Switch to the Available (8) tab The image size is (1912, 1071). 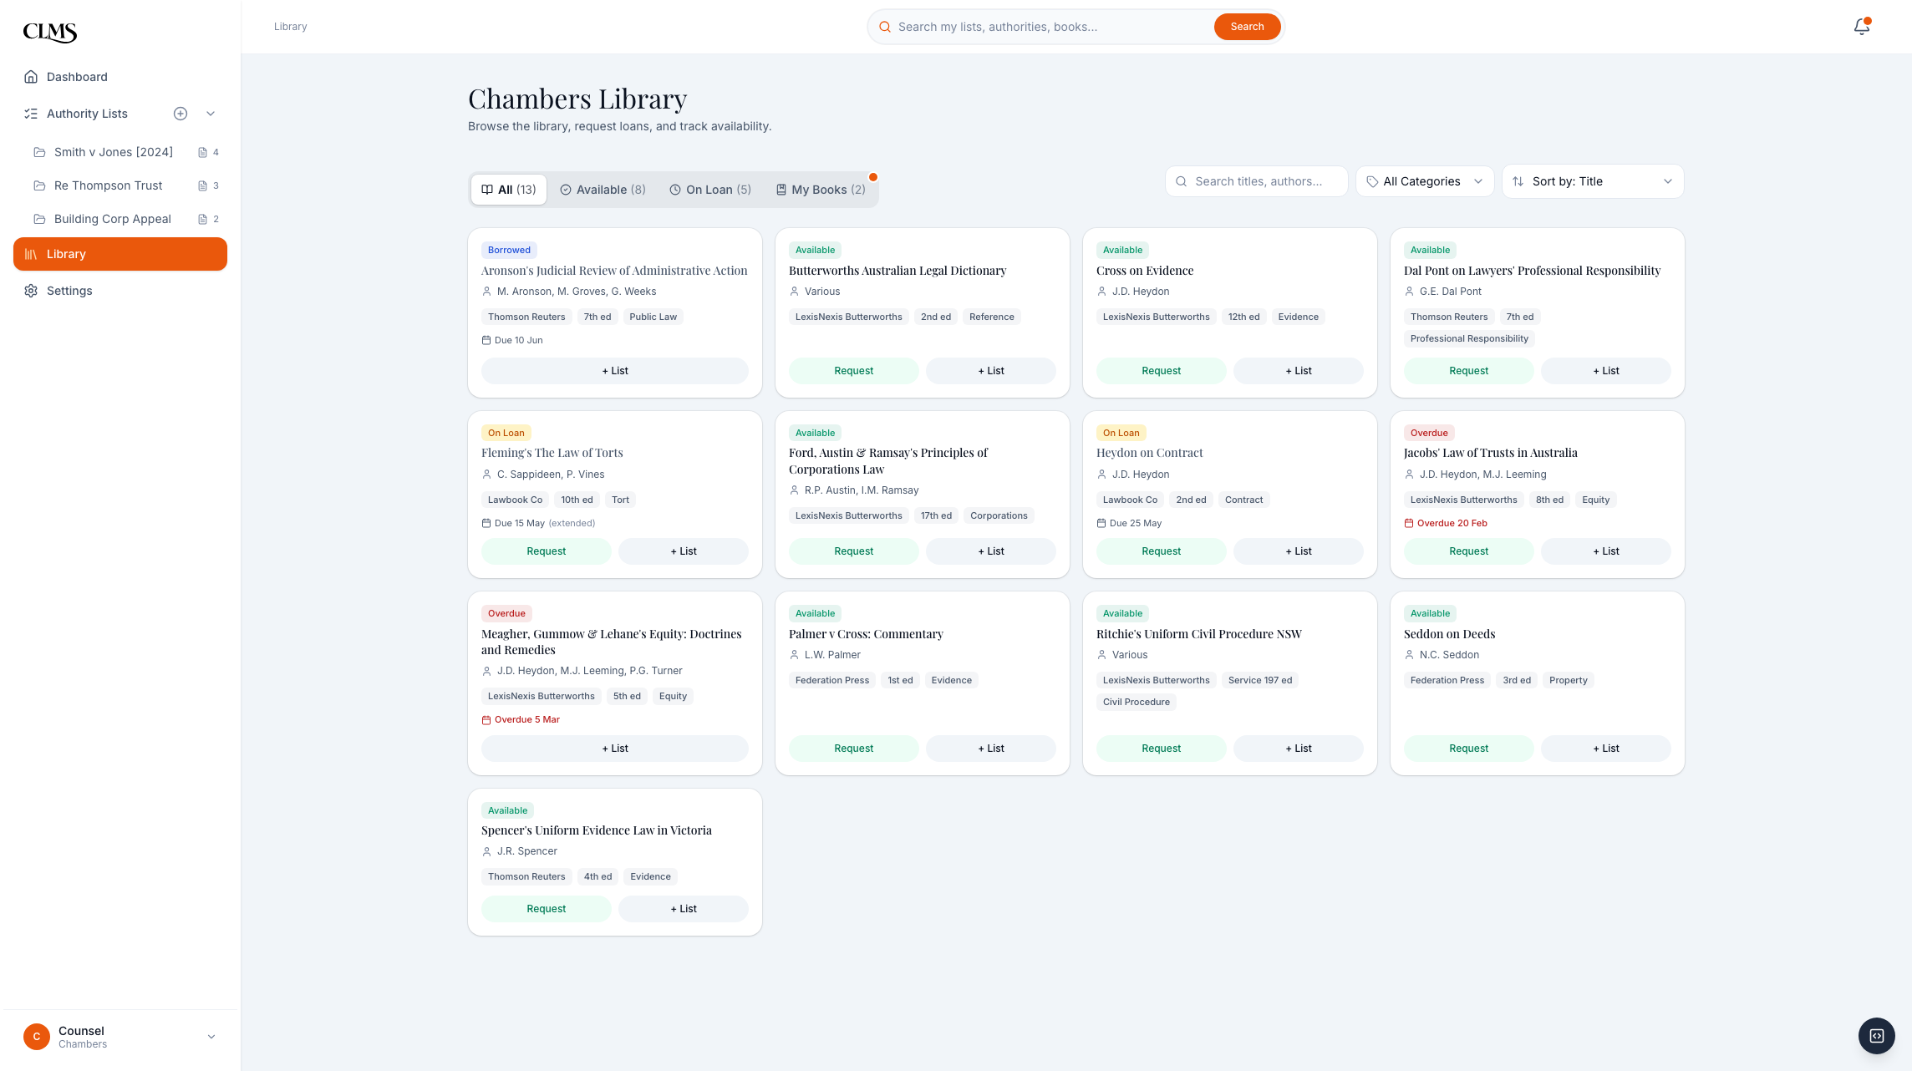(603, 190)
